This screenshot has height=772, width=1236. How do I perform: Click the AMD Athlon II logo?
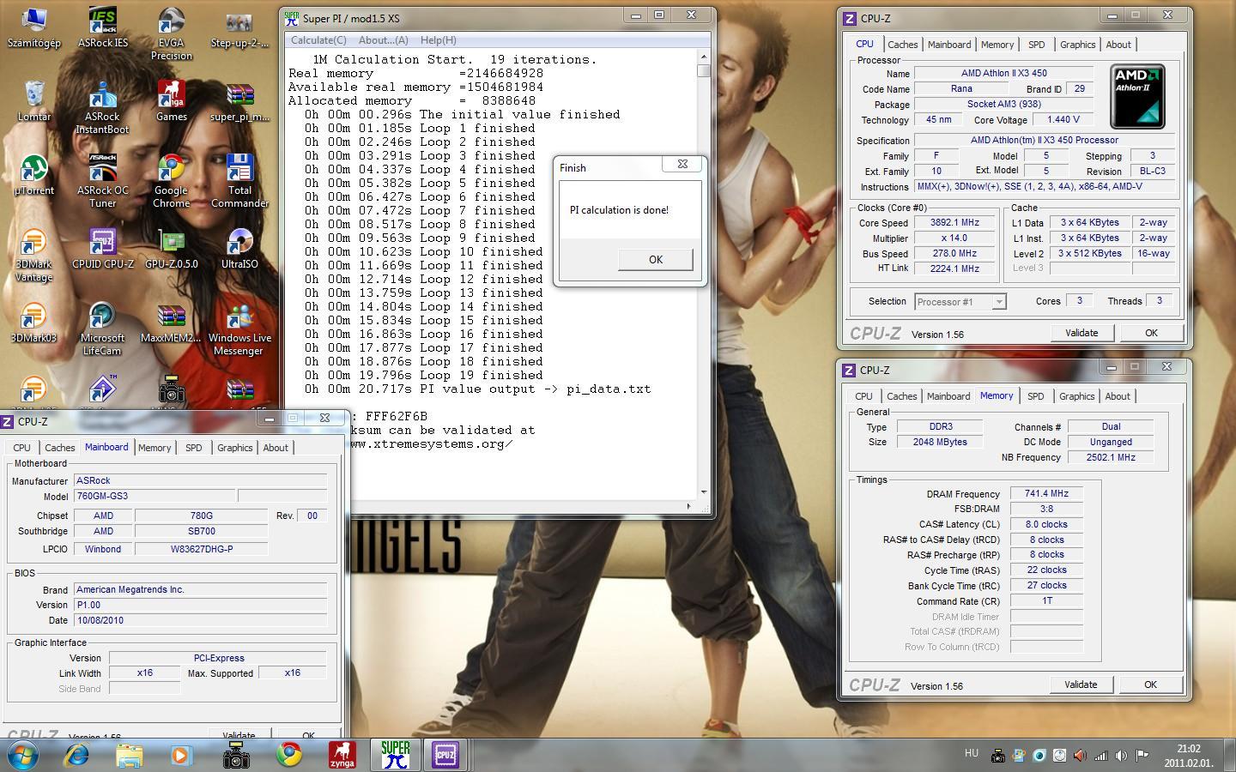(1137, 96)
